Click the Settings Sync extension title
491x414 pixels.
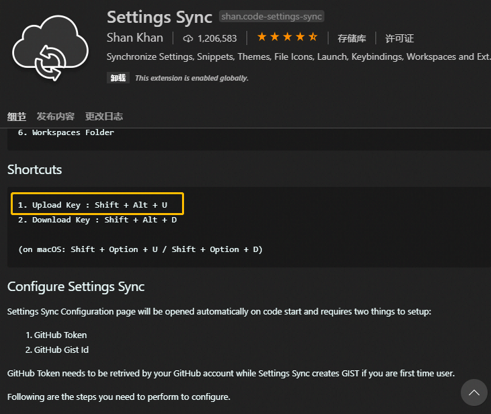(159, 17)
